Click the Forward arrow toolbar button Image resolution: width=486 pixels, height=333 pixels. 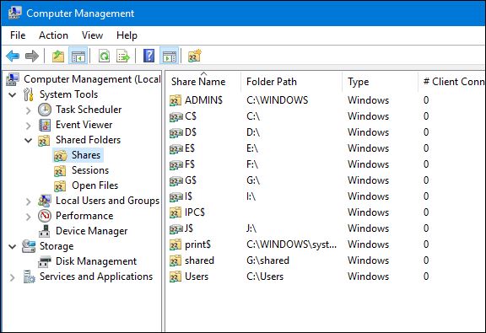click(x=31, y=56)
